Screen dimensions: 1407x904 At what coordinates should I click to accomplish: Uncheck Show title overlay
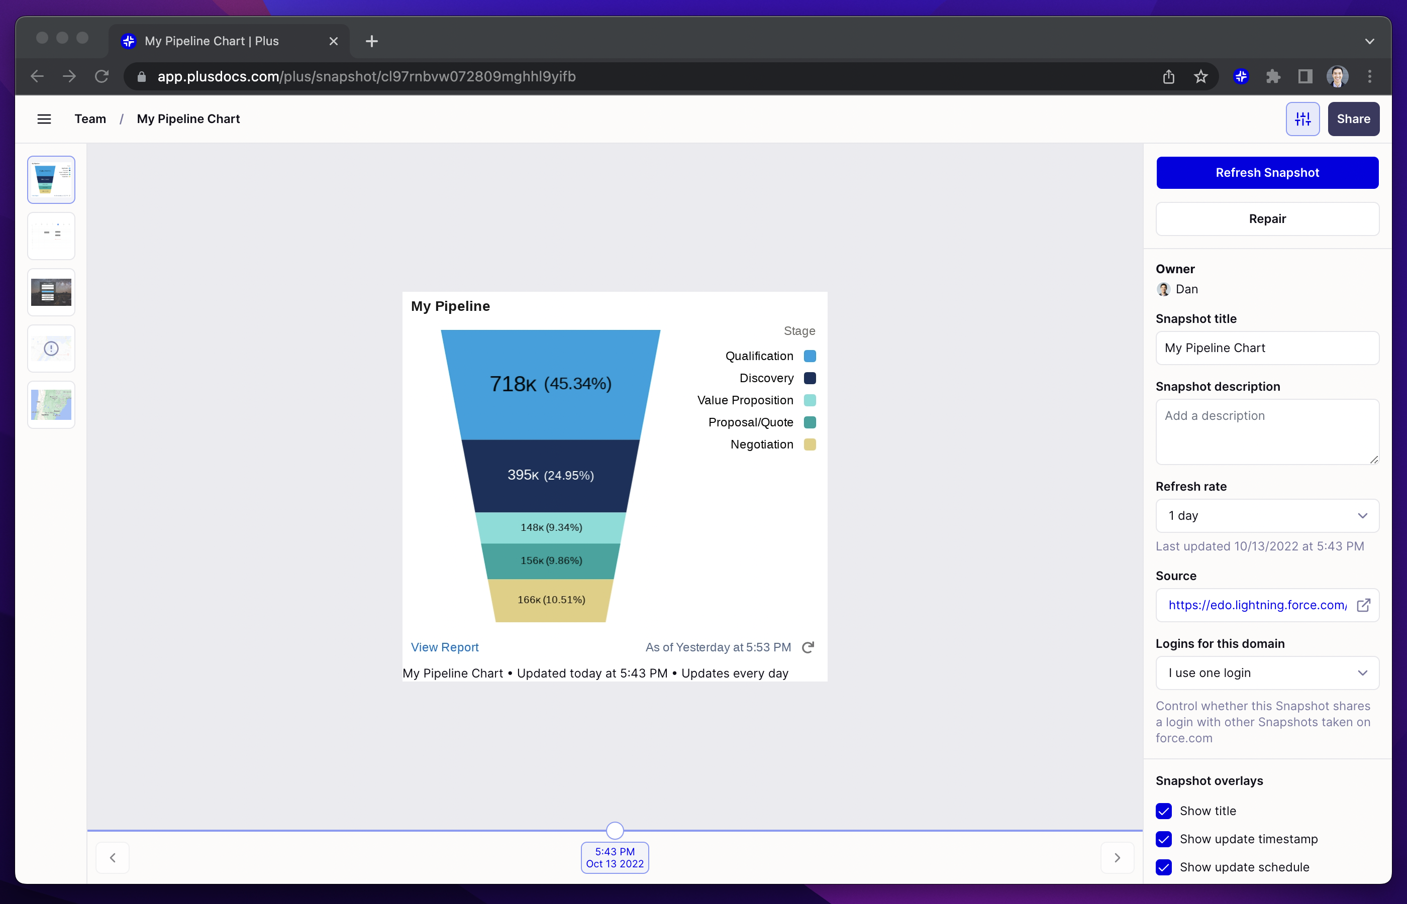1164,811
